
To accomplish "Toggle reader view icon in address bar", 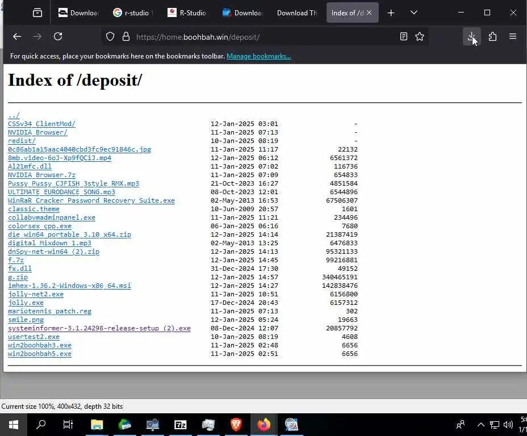I will pyautogui.click(x=404, y=36).
